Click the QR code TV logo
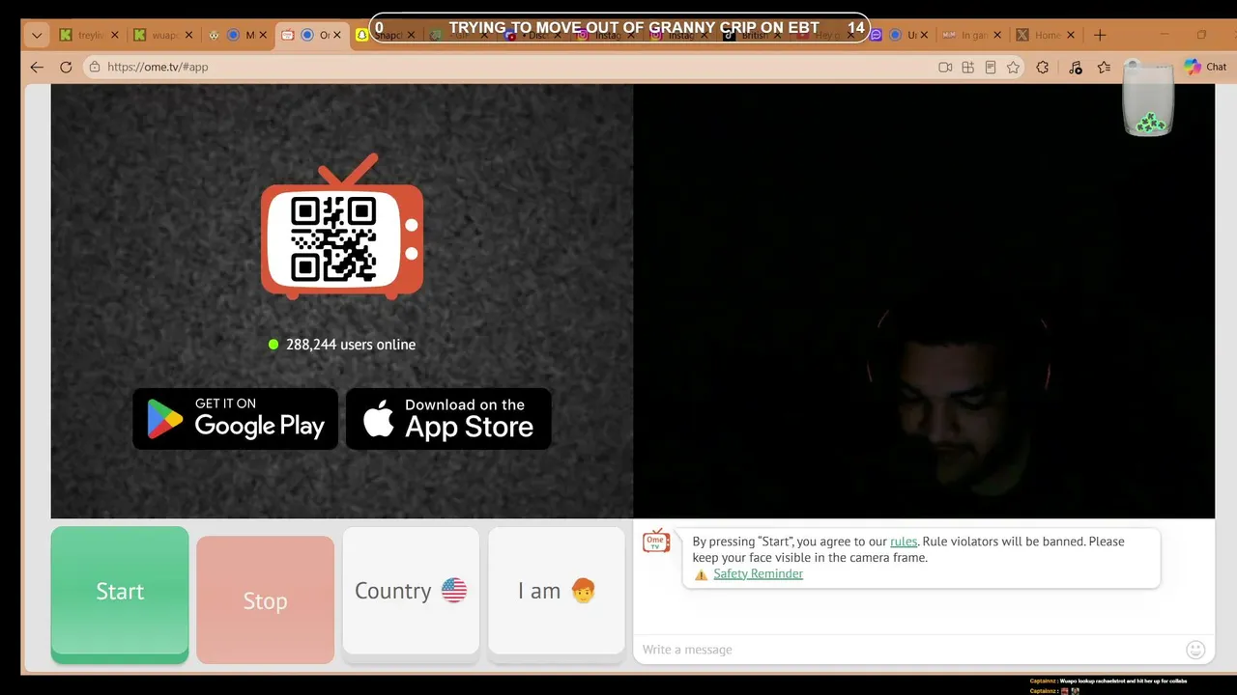 pyautogui.click(x=342, y=227)
